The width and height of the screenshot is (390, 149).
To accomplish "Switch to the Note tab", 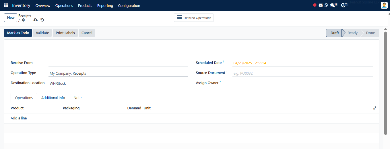I will [77, 98].
